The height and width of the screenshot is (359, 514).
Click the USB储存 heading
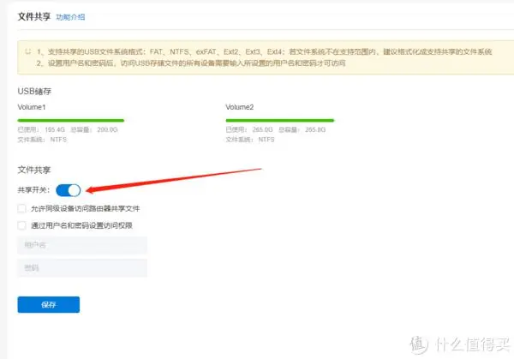click(34, 92)
